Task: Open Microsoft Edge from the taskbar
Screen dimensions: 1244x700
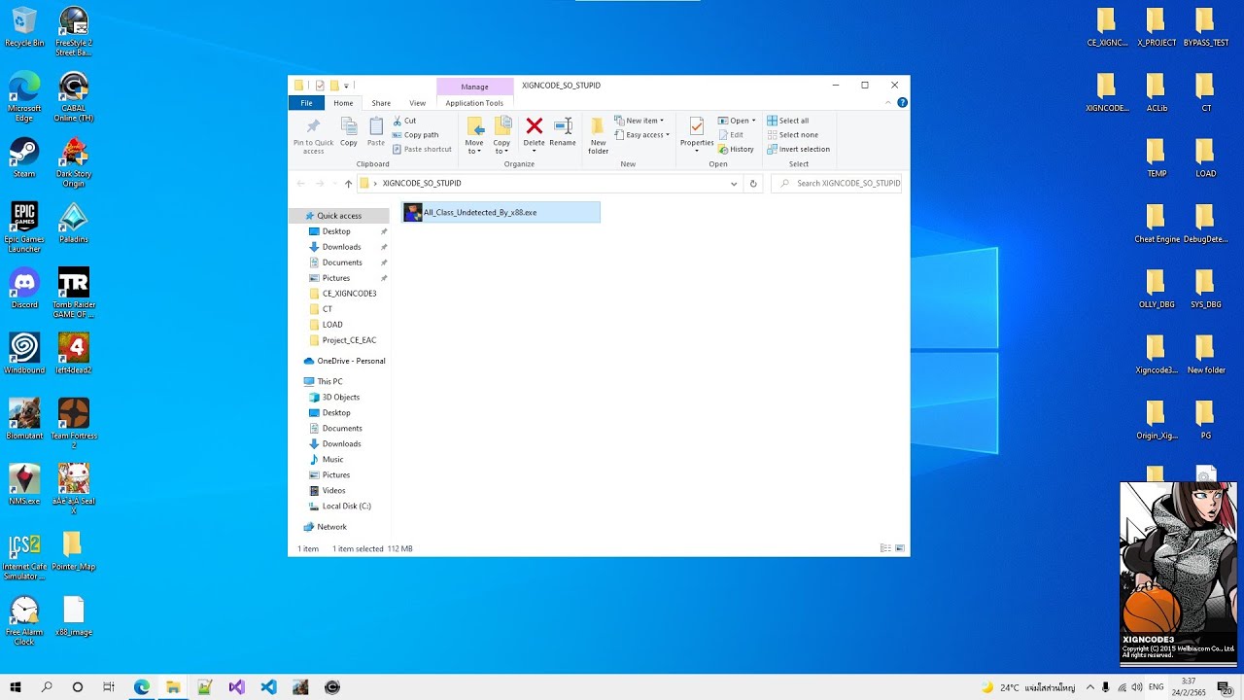Action: point(142,687)
